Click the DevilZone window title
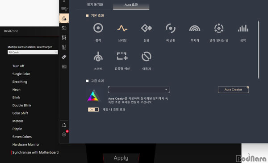The width and height of the screenshot is (268, 163). (x=11, y=31)
